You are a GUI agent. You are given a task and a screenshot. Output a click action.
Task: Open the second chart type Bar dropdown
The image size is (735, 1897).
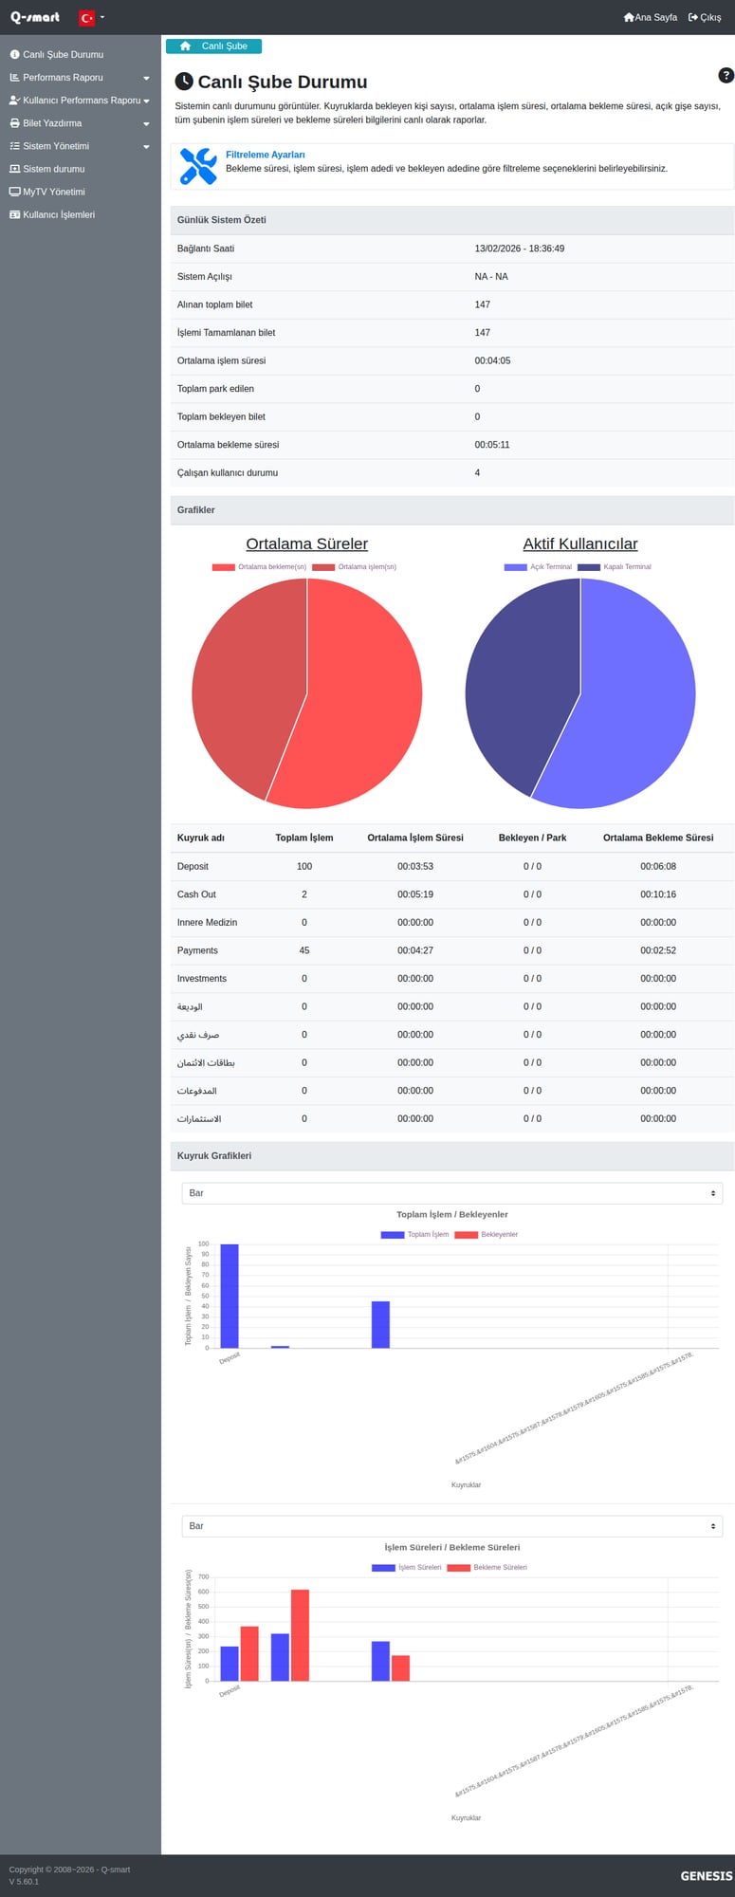[x=451, y=1526]
